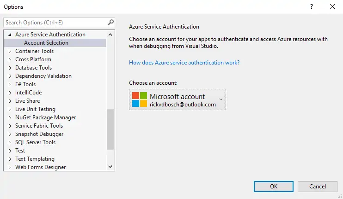Expand the Cross Platform node
The width and height of the screenshot is (343, 199).
click(10, 59)
